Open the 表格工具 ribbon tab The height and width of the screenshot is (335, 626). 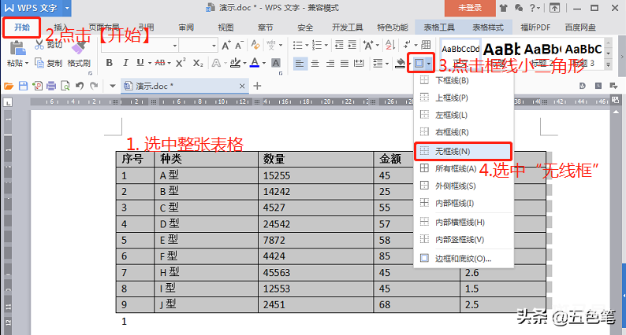coord(439,28)
